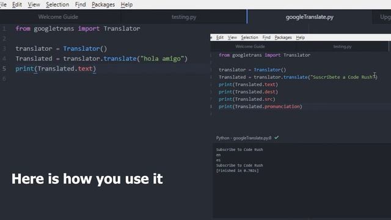Click the "hola amigo" string literal
Screen dimensions: 391x220
(162, 59)
